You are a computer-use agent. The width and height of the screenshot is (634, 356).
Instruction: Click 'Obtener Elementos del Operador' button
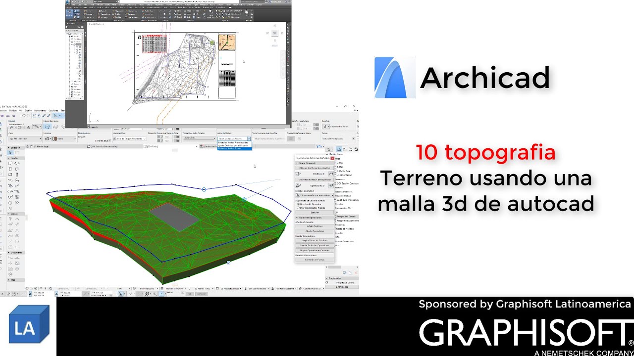(x=315, y=179)
